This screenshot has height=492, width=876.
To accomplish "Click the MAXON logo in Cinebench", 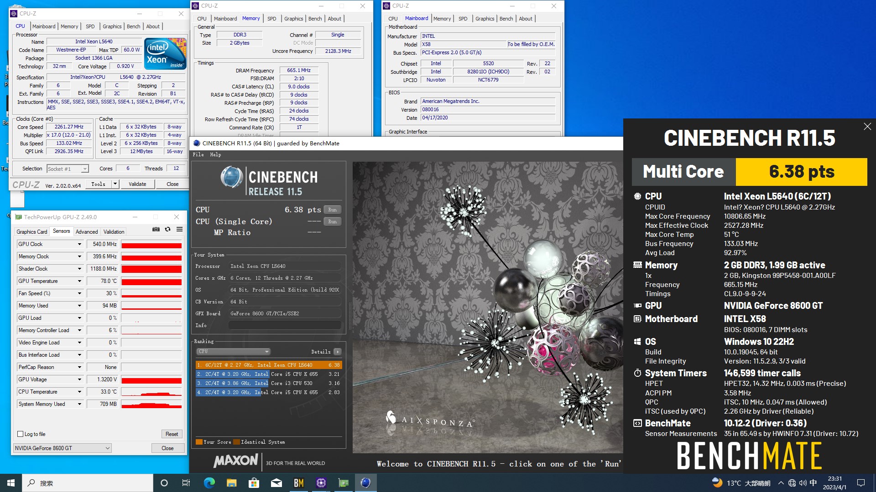I will tap(236, 461).
